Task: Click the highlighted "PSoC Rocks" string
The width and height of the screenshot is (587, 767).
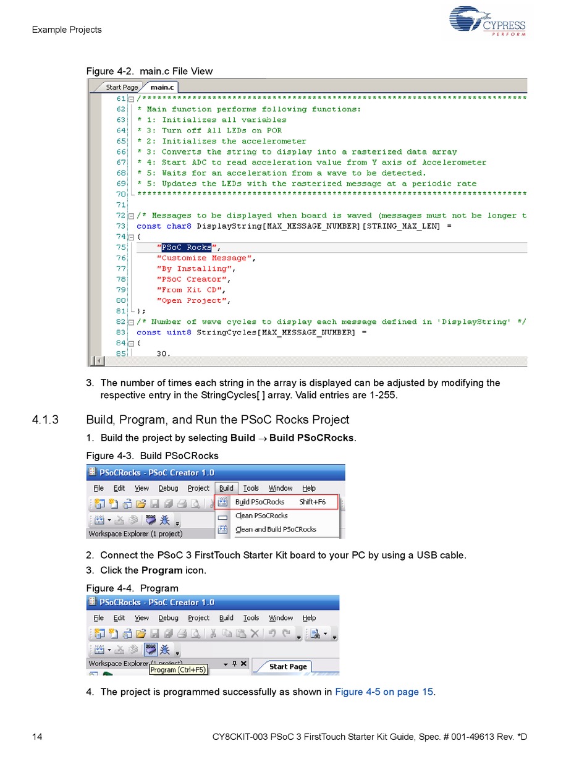Action: point(187,247)
